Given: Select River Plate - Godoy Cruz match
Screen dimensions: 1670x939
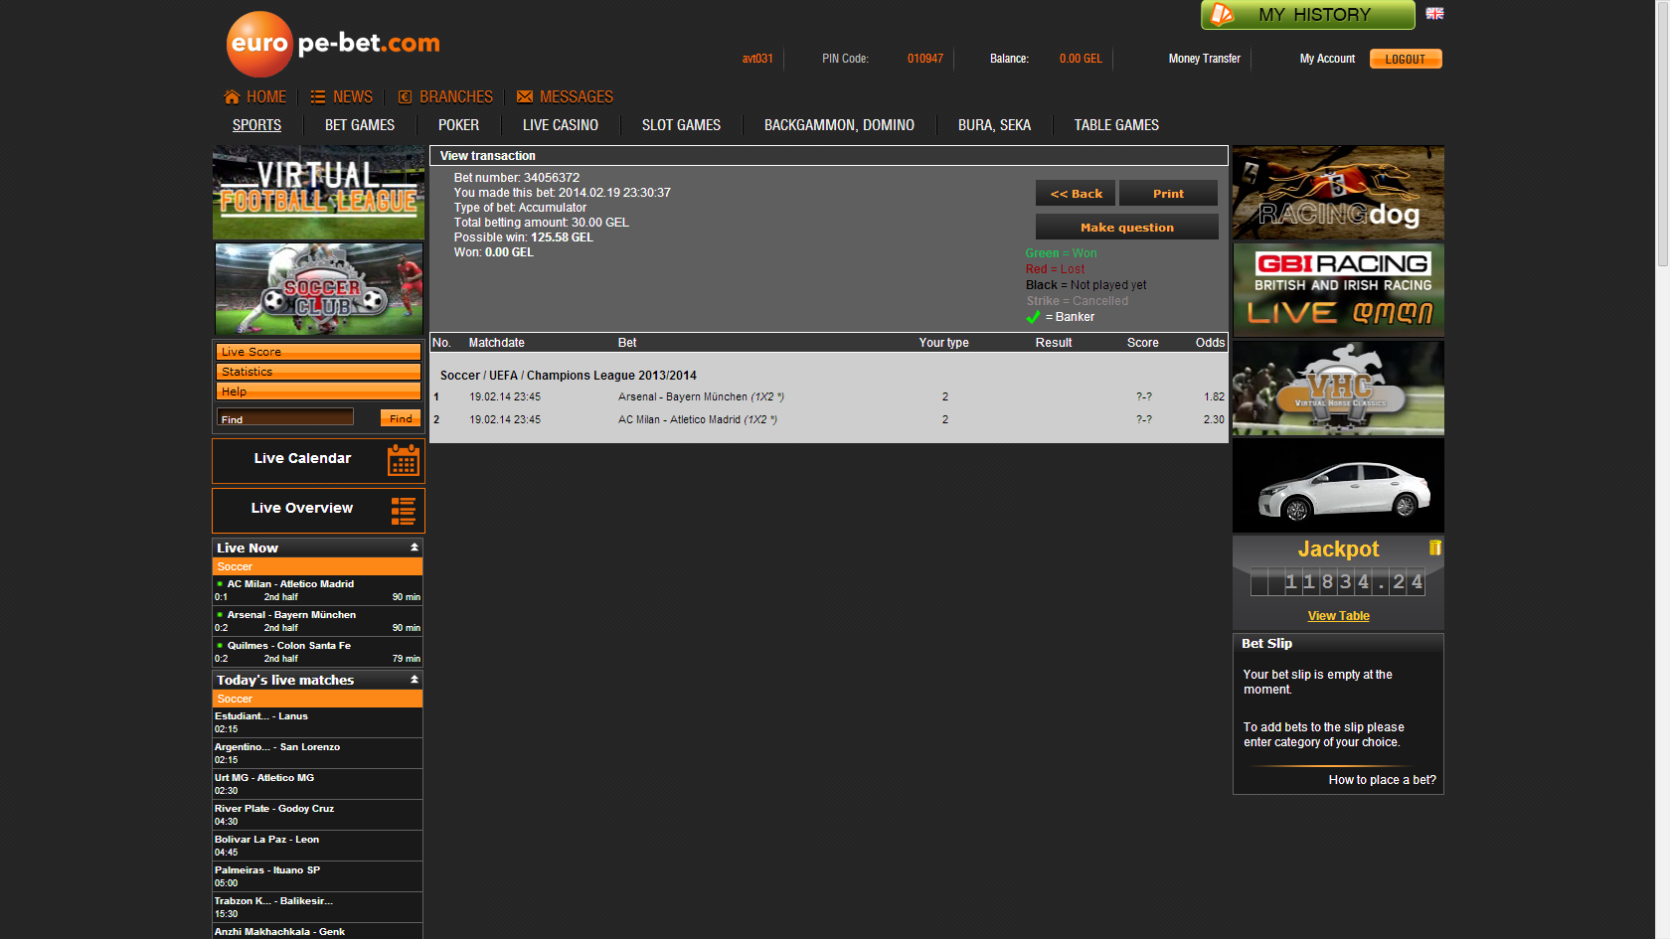Looking at the screenshot, I should coord(318,815).
